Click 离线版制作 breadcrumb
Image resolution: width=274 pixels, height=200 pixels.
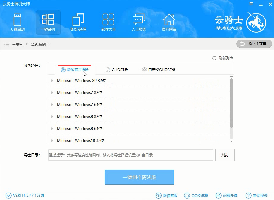40,44
